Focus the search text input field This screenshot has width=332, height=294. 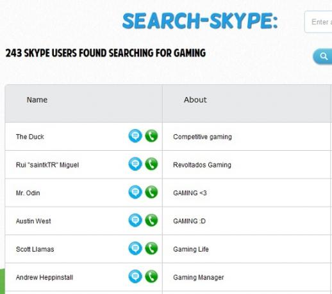(319, 22)
